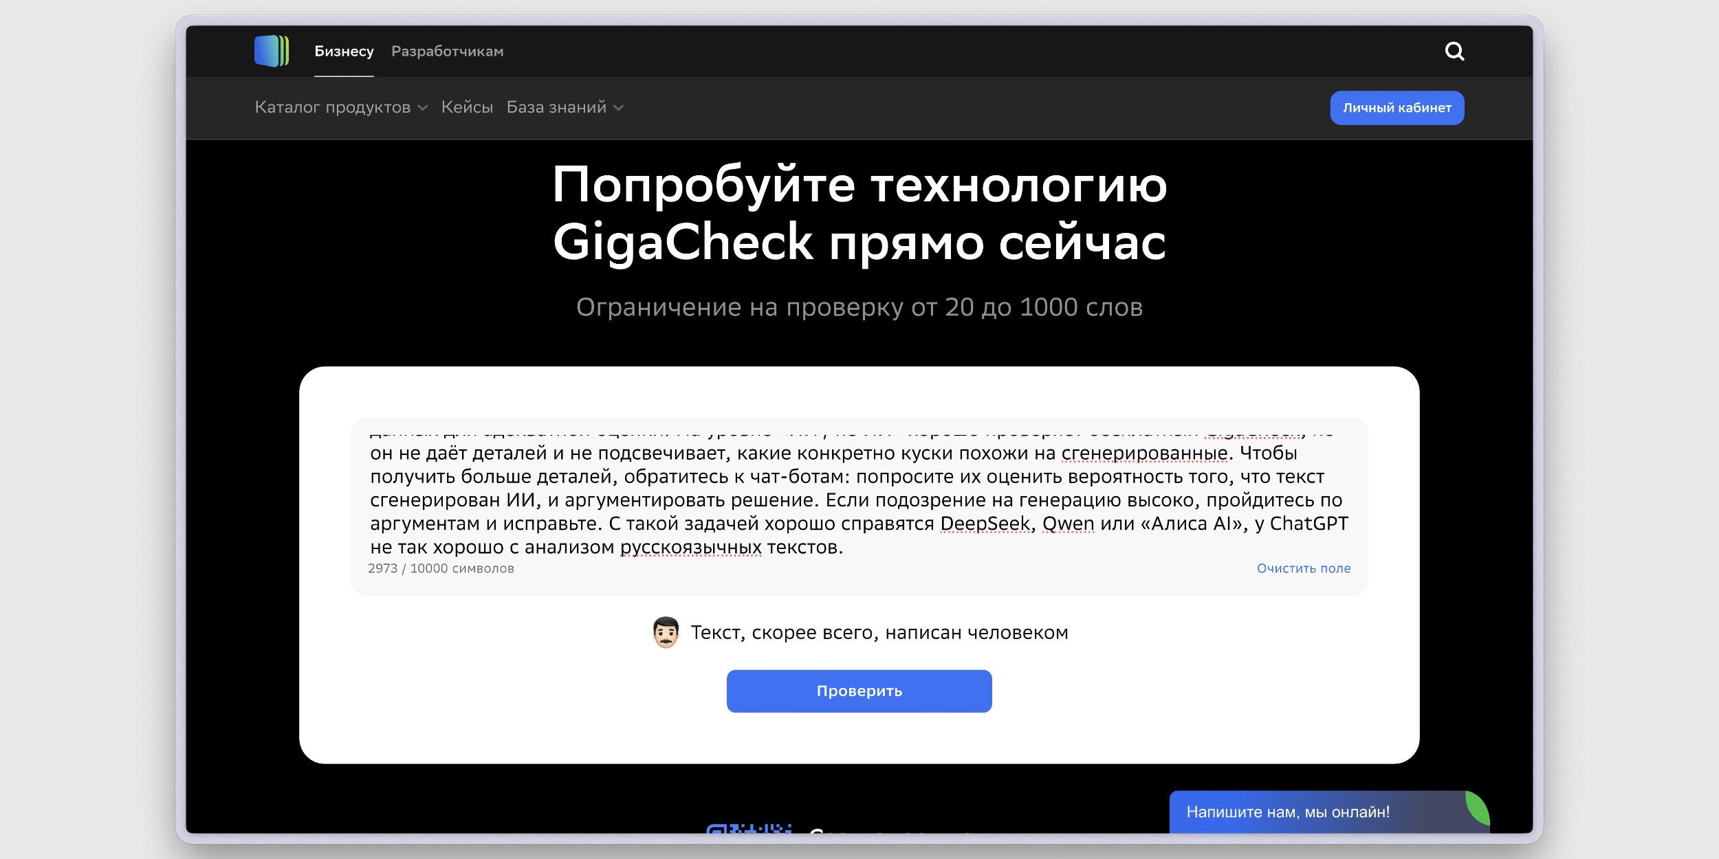
Task: Open the Кейсы menu item
Action: pyautogui.click(x=466, y=107)
